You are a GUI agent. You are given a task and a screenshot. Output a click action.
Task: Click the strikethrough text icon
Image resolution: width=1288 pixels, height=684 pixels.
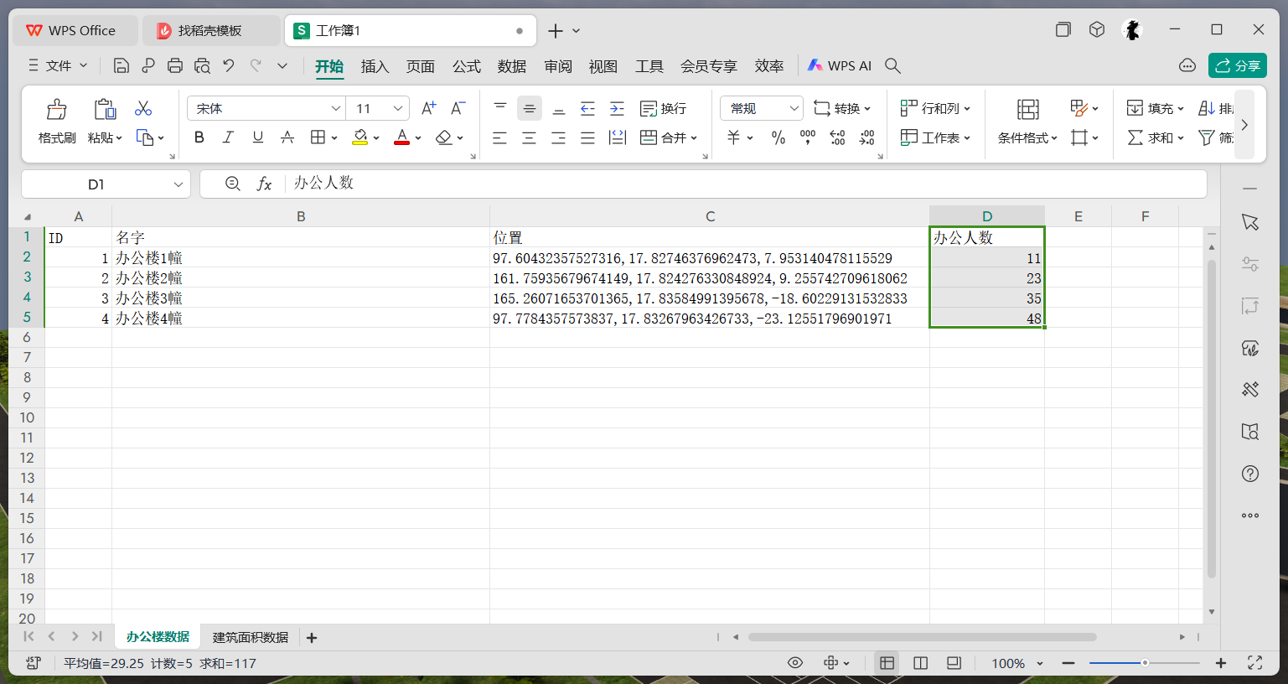(x=287, y=137)
